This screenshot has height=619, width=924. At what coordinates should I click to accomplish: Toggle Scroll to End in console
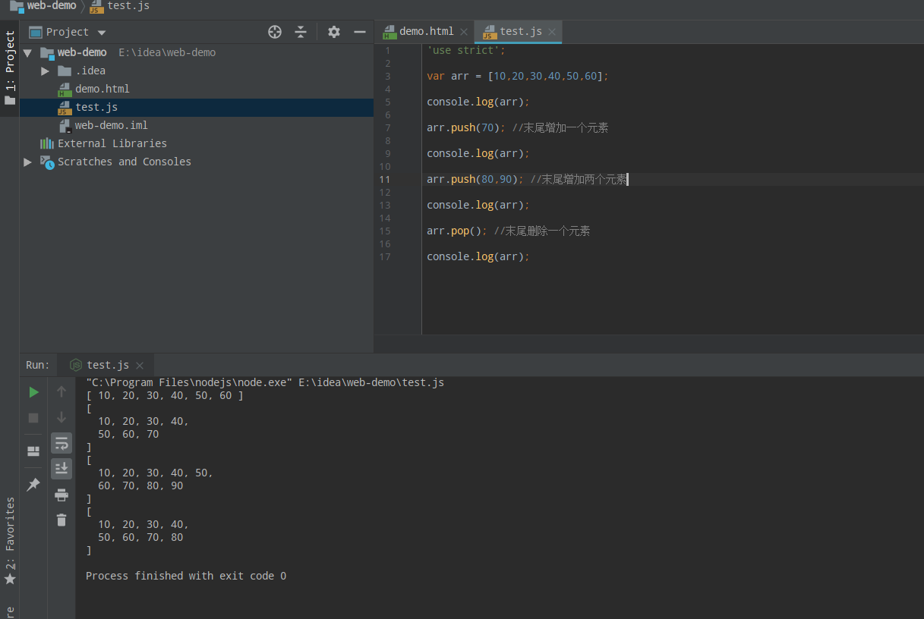click(61, 469)
